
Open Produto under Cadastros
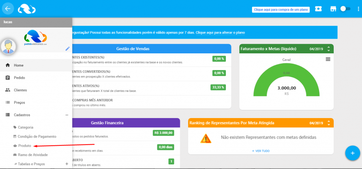[24, 146]
